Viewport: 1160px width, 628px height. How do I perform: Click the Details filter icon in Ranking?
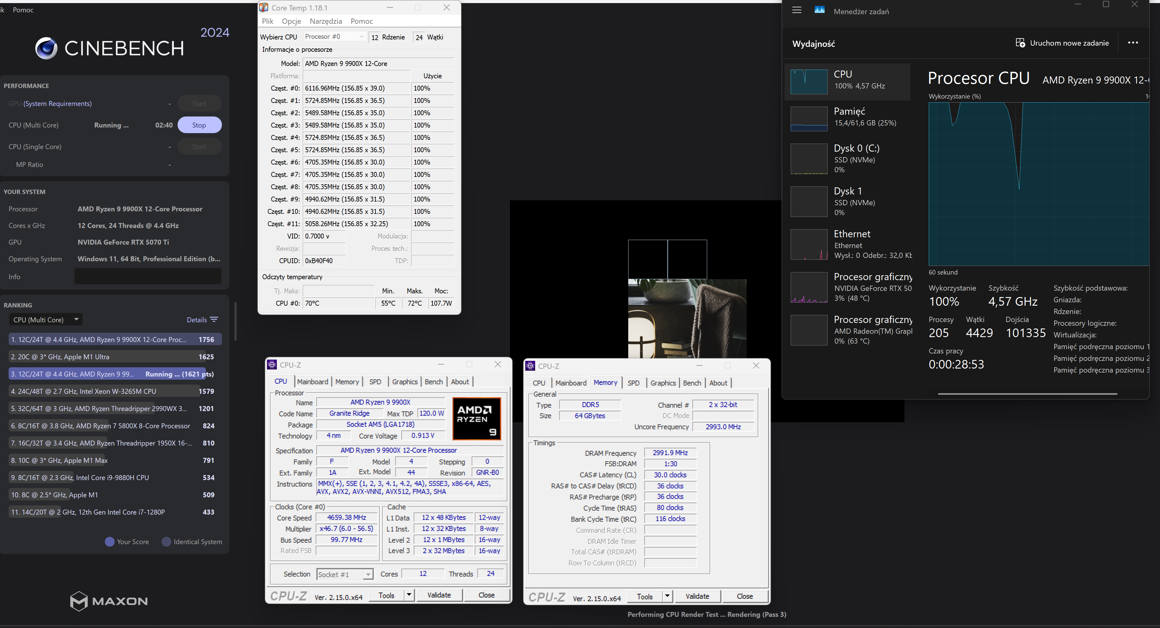click(214, 320)
